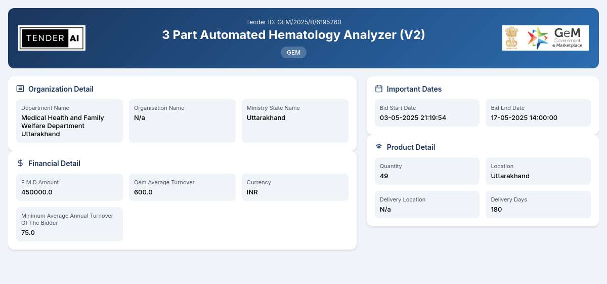Image resolution: width=607 pixels, height=284 pixels.
Task: Click the Bid Start Date 03-05-2025 21:19:54
Action: pyautogui.click(x=413, y=118)
